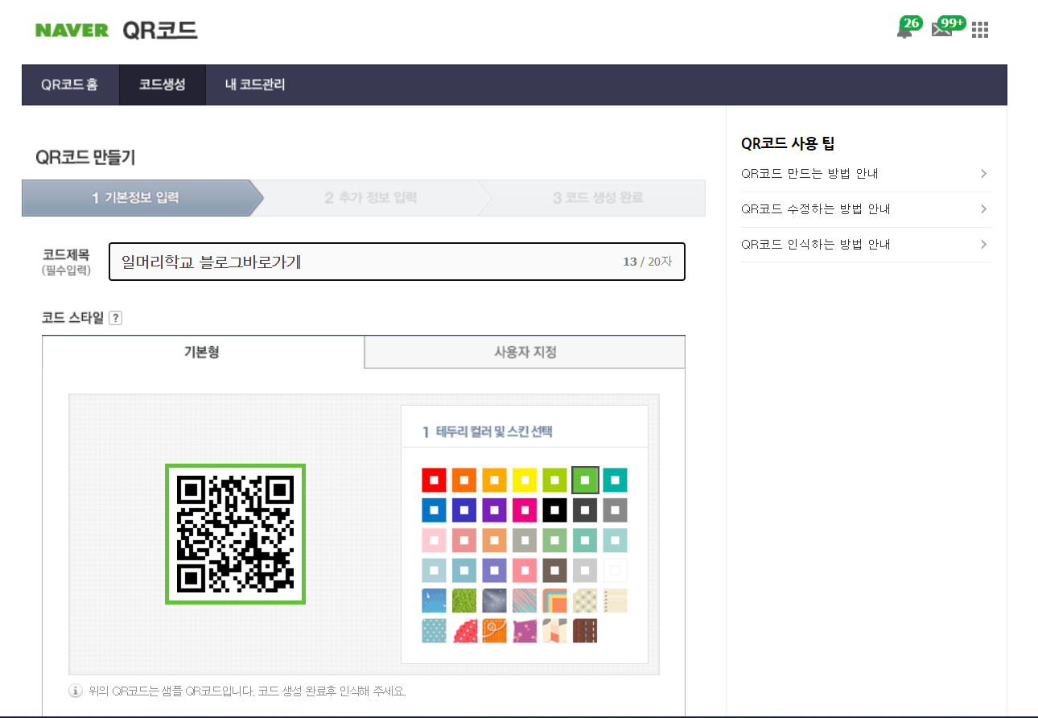Pick the pastel peach orange border color
Viewport: 1038px width, 718px height.
click(494, 540)
